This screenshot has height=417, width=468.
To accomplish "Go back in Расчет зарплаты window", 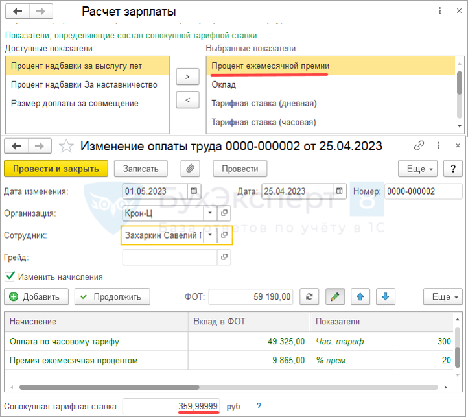I will tap(18, 12).
